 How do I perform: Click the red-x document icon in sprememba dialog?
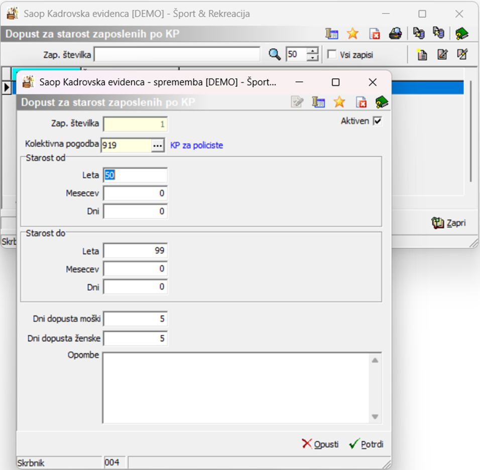coord(361,102)
